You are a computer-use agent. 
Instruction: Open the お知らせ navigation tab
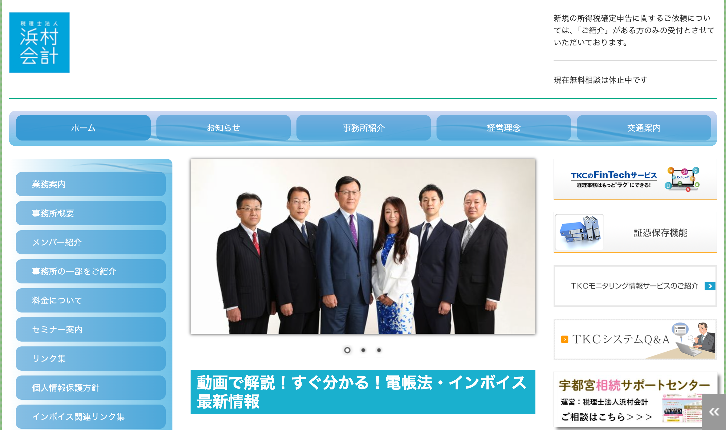(x=223, y=128)
